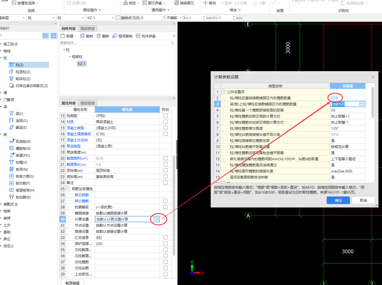Open ellipsis button in 计算设置 row
382x285 pixels.
156,219
